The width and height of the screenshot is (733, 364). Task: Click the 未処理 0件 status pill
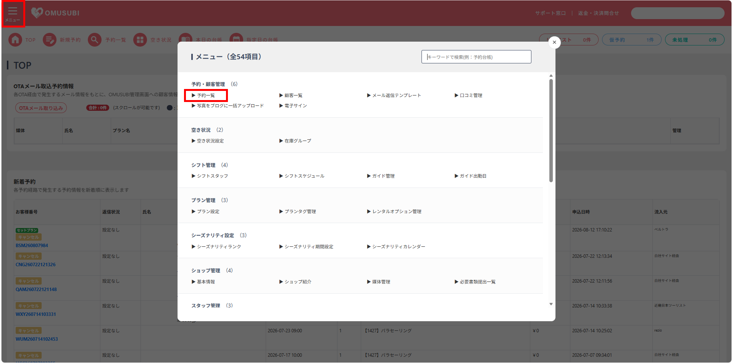point(694,40)
